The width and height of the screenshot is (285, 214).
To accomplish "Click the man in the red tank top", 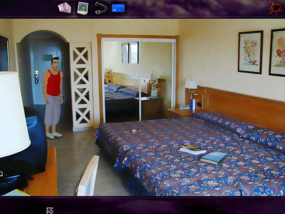I will coord(53,98).
